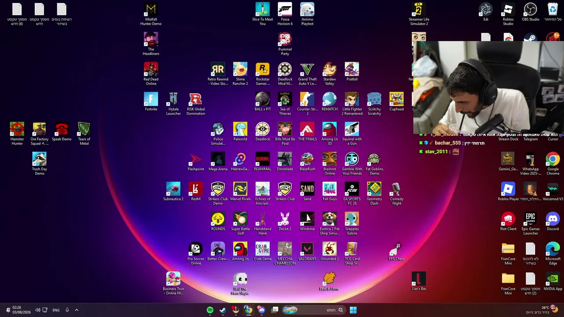Launch EA SPORTS FC 26 icon
The height and width of the screenshot is (317, 564).
(352, 194)
